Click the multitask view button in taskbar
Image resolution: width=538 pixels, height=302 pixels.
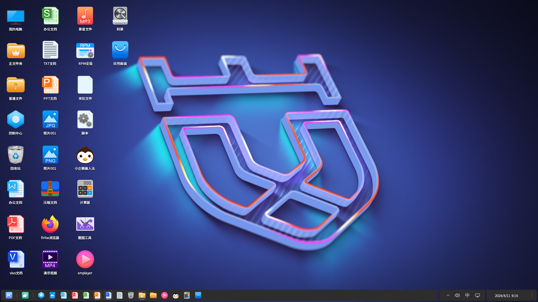(x=25, y=295)
